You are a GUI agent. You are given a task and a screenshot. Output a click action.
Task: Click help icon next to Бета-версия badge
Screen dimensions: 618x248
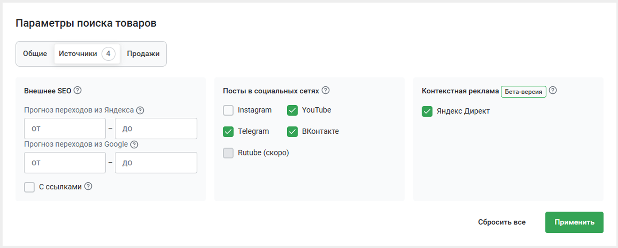(x=553, y=90)
